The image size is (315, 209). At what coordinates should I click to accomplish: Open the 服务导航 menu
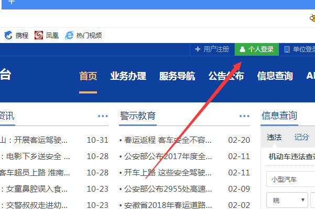coord(177,76)
